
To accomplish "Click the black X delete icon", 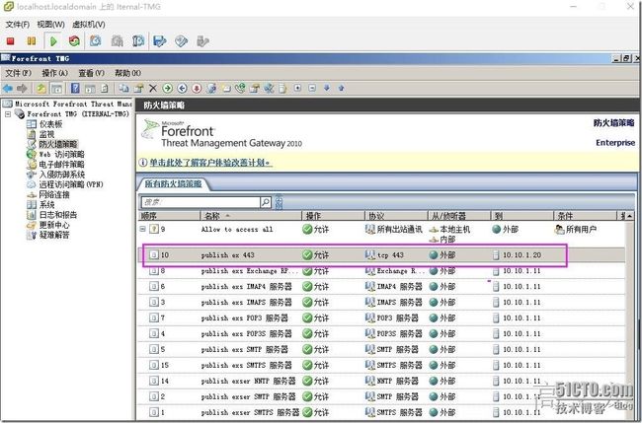I will pos(153,88).
